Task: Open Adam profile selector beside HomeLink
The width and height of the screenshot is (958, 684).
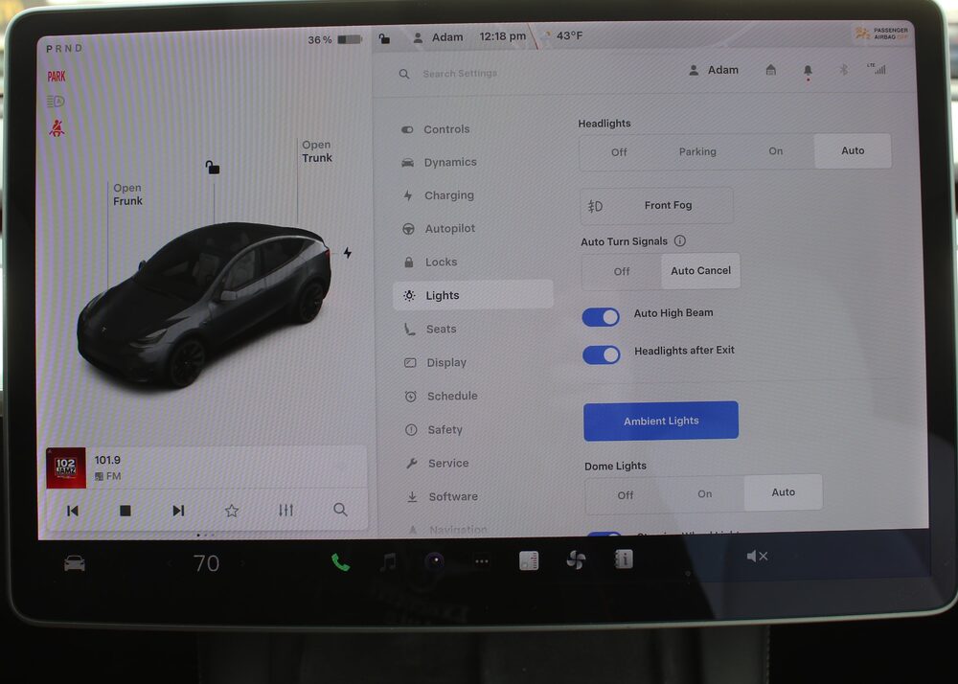Action: tap(713, 70)
